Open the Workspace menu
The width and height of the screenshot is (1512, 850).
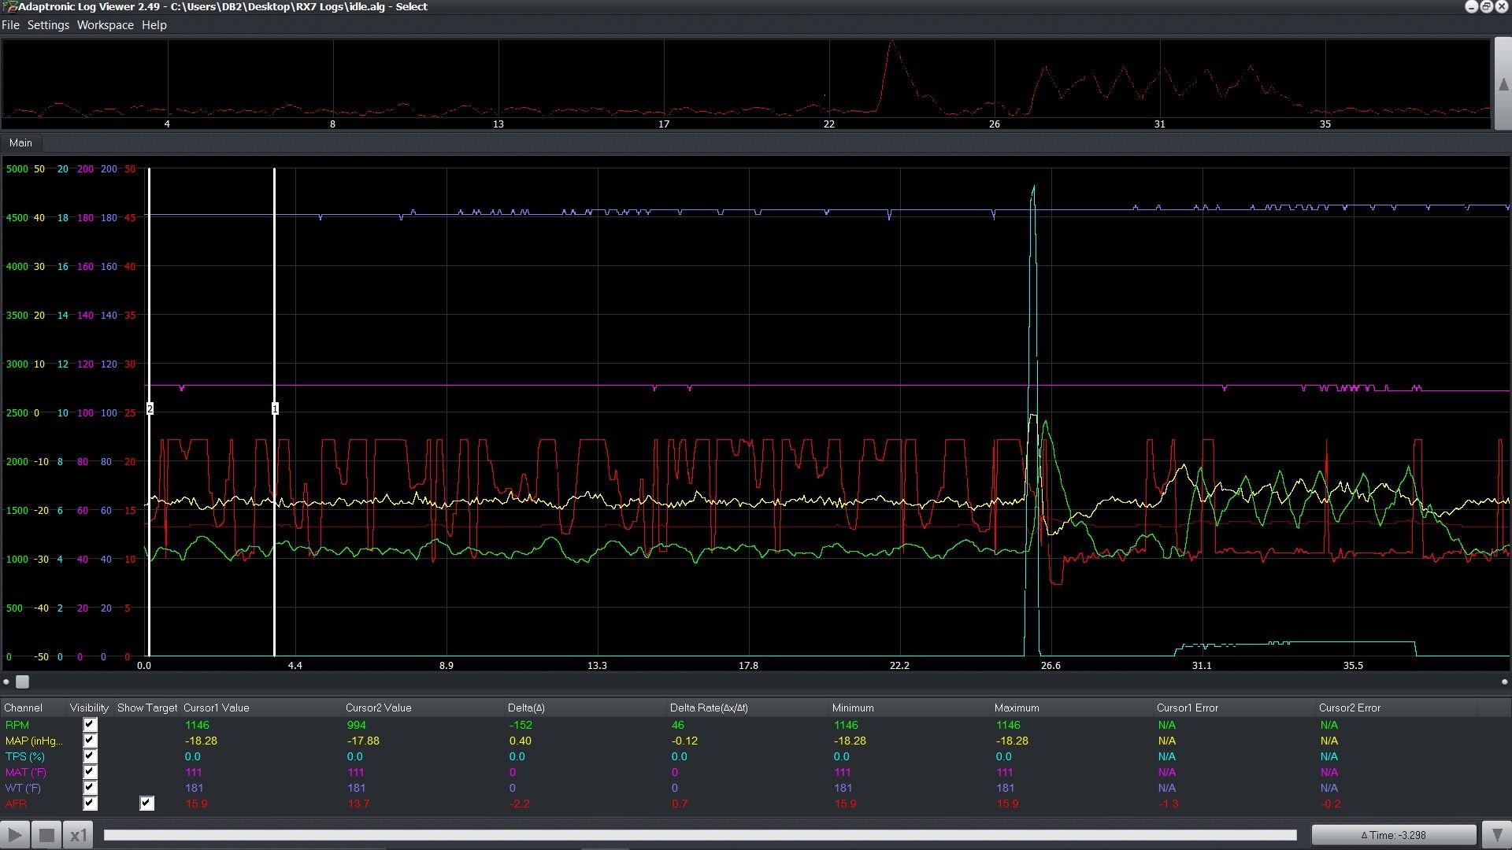[105, 25]
